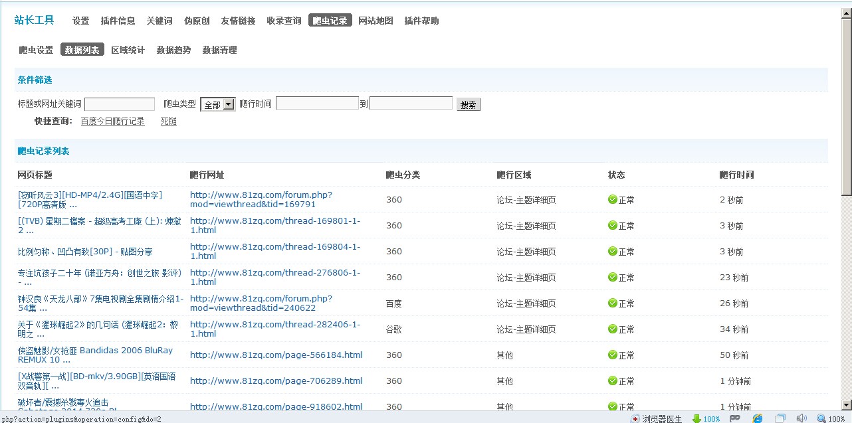
Task: Open the 设置 menu item
Action: [81, 21]
